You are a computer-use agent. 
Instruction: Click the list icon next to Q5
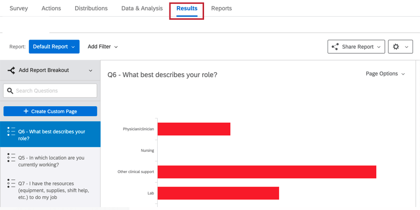click(x=11, y=158)
